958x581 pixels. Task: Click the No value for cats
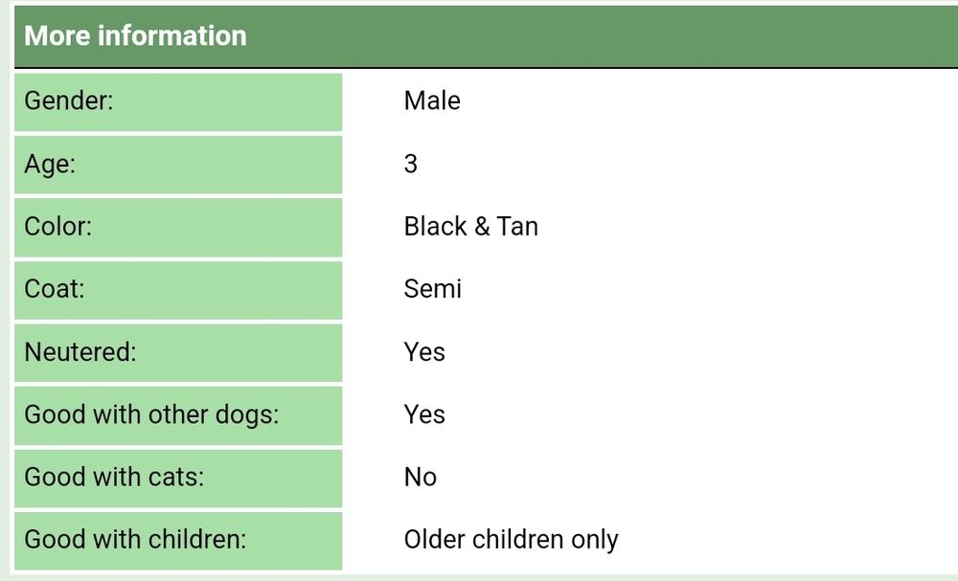click(421, 478)
